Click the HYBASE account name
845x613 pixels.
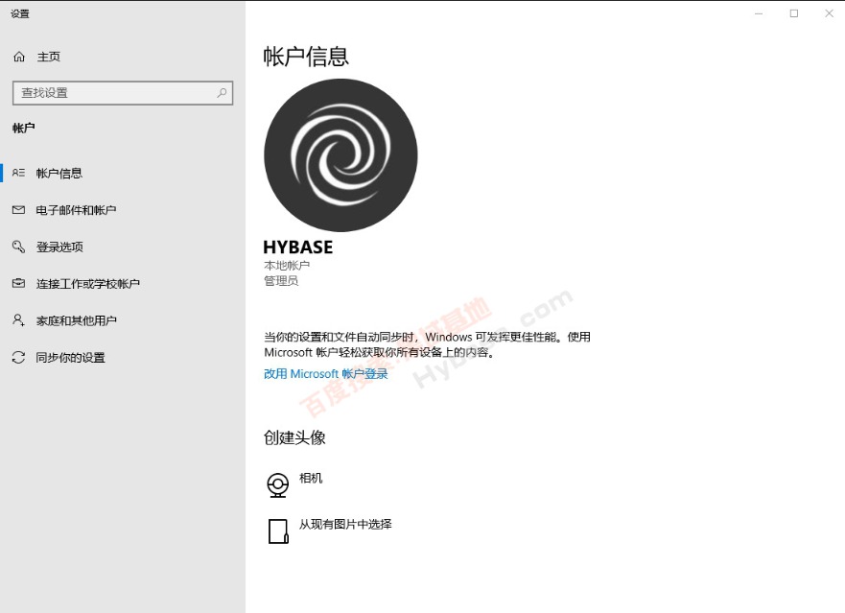[x=298, y=248]
